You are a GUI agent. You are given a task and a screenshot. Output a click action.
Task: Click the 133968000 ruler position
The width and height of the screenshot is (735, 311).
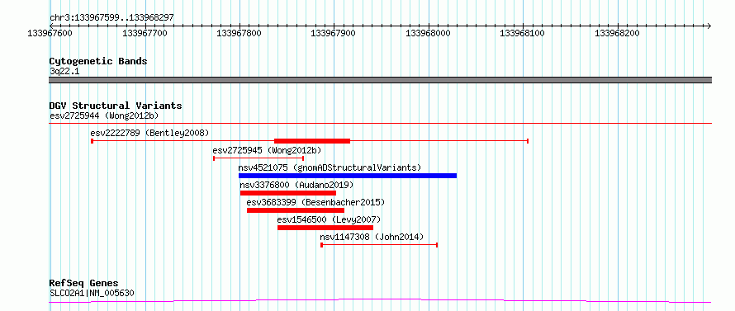[x=429, y=33]
